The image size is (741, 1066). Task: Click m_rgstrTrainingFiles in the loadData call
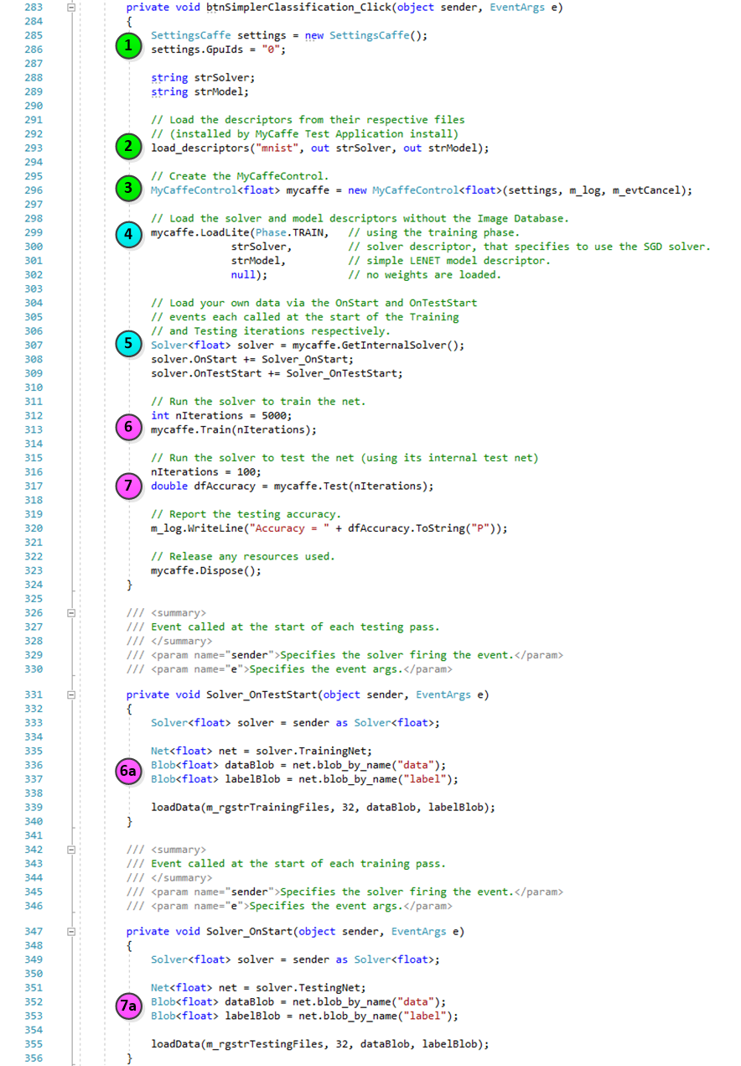pyautogui.click(x=271, y=807)
